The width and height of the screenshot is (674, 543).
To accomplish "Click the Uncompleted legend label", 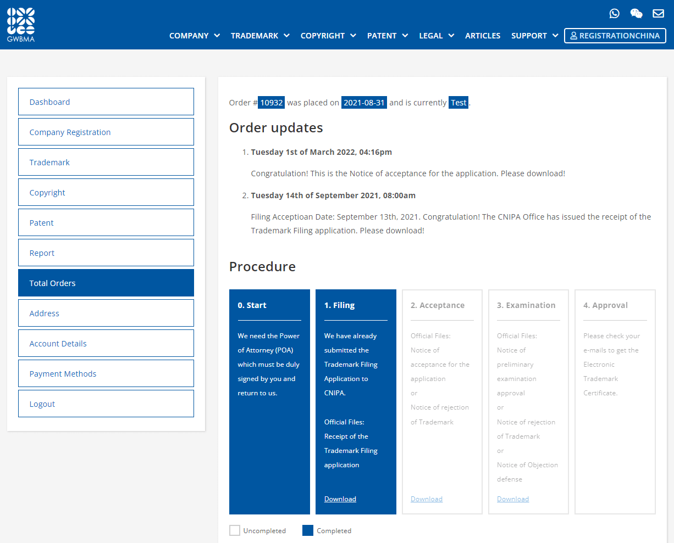I will click(x=264, y=531).
